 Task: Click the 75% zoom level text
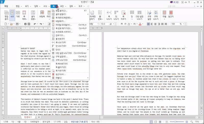pyautogui.click(x=197, y=122)
